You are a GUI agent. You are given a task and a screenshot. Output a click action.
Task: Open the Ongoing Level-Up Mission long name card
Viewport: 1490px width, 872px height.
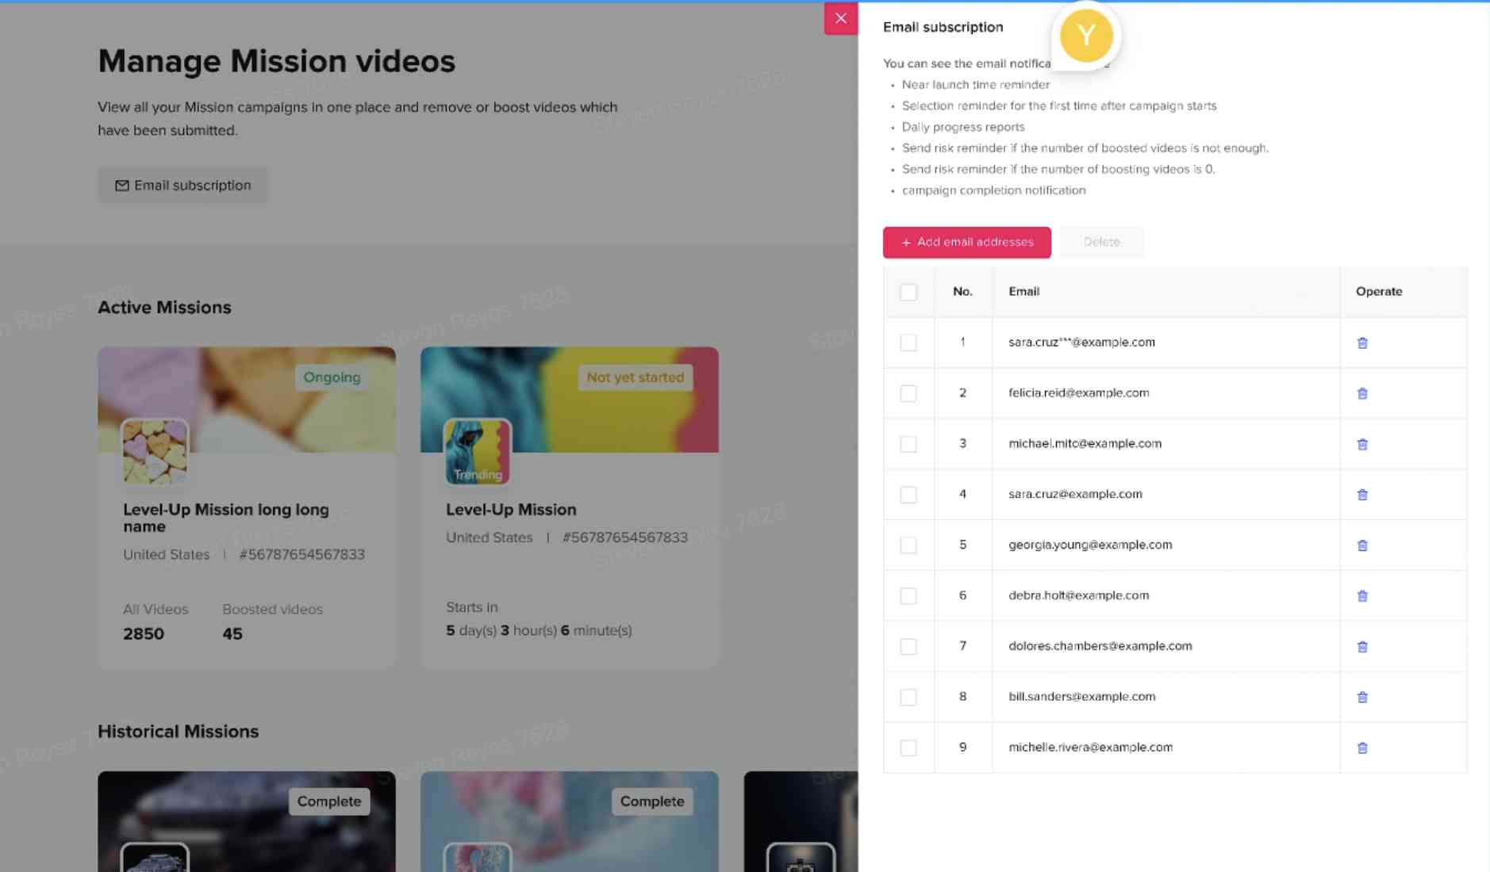246,507
